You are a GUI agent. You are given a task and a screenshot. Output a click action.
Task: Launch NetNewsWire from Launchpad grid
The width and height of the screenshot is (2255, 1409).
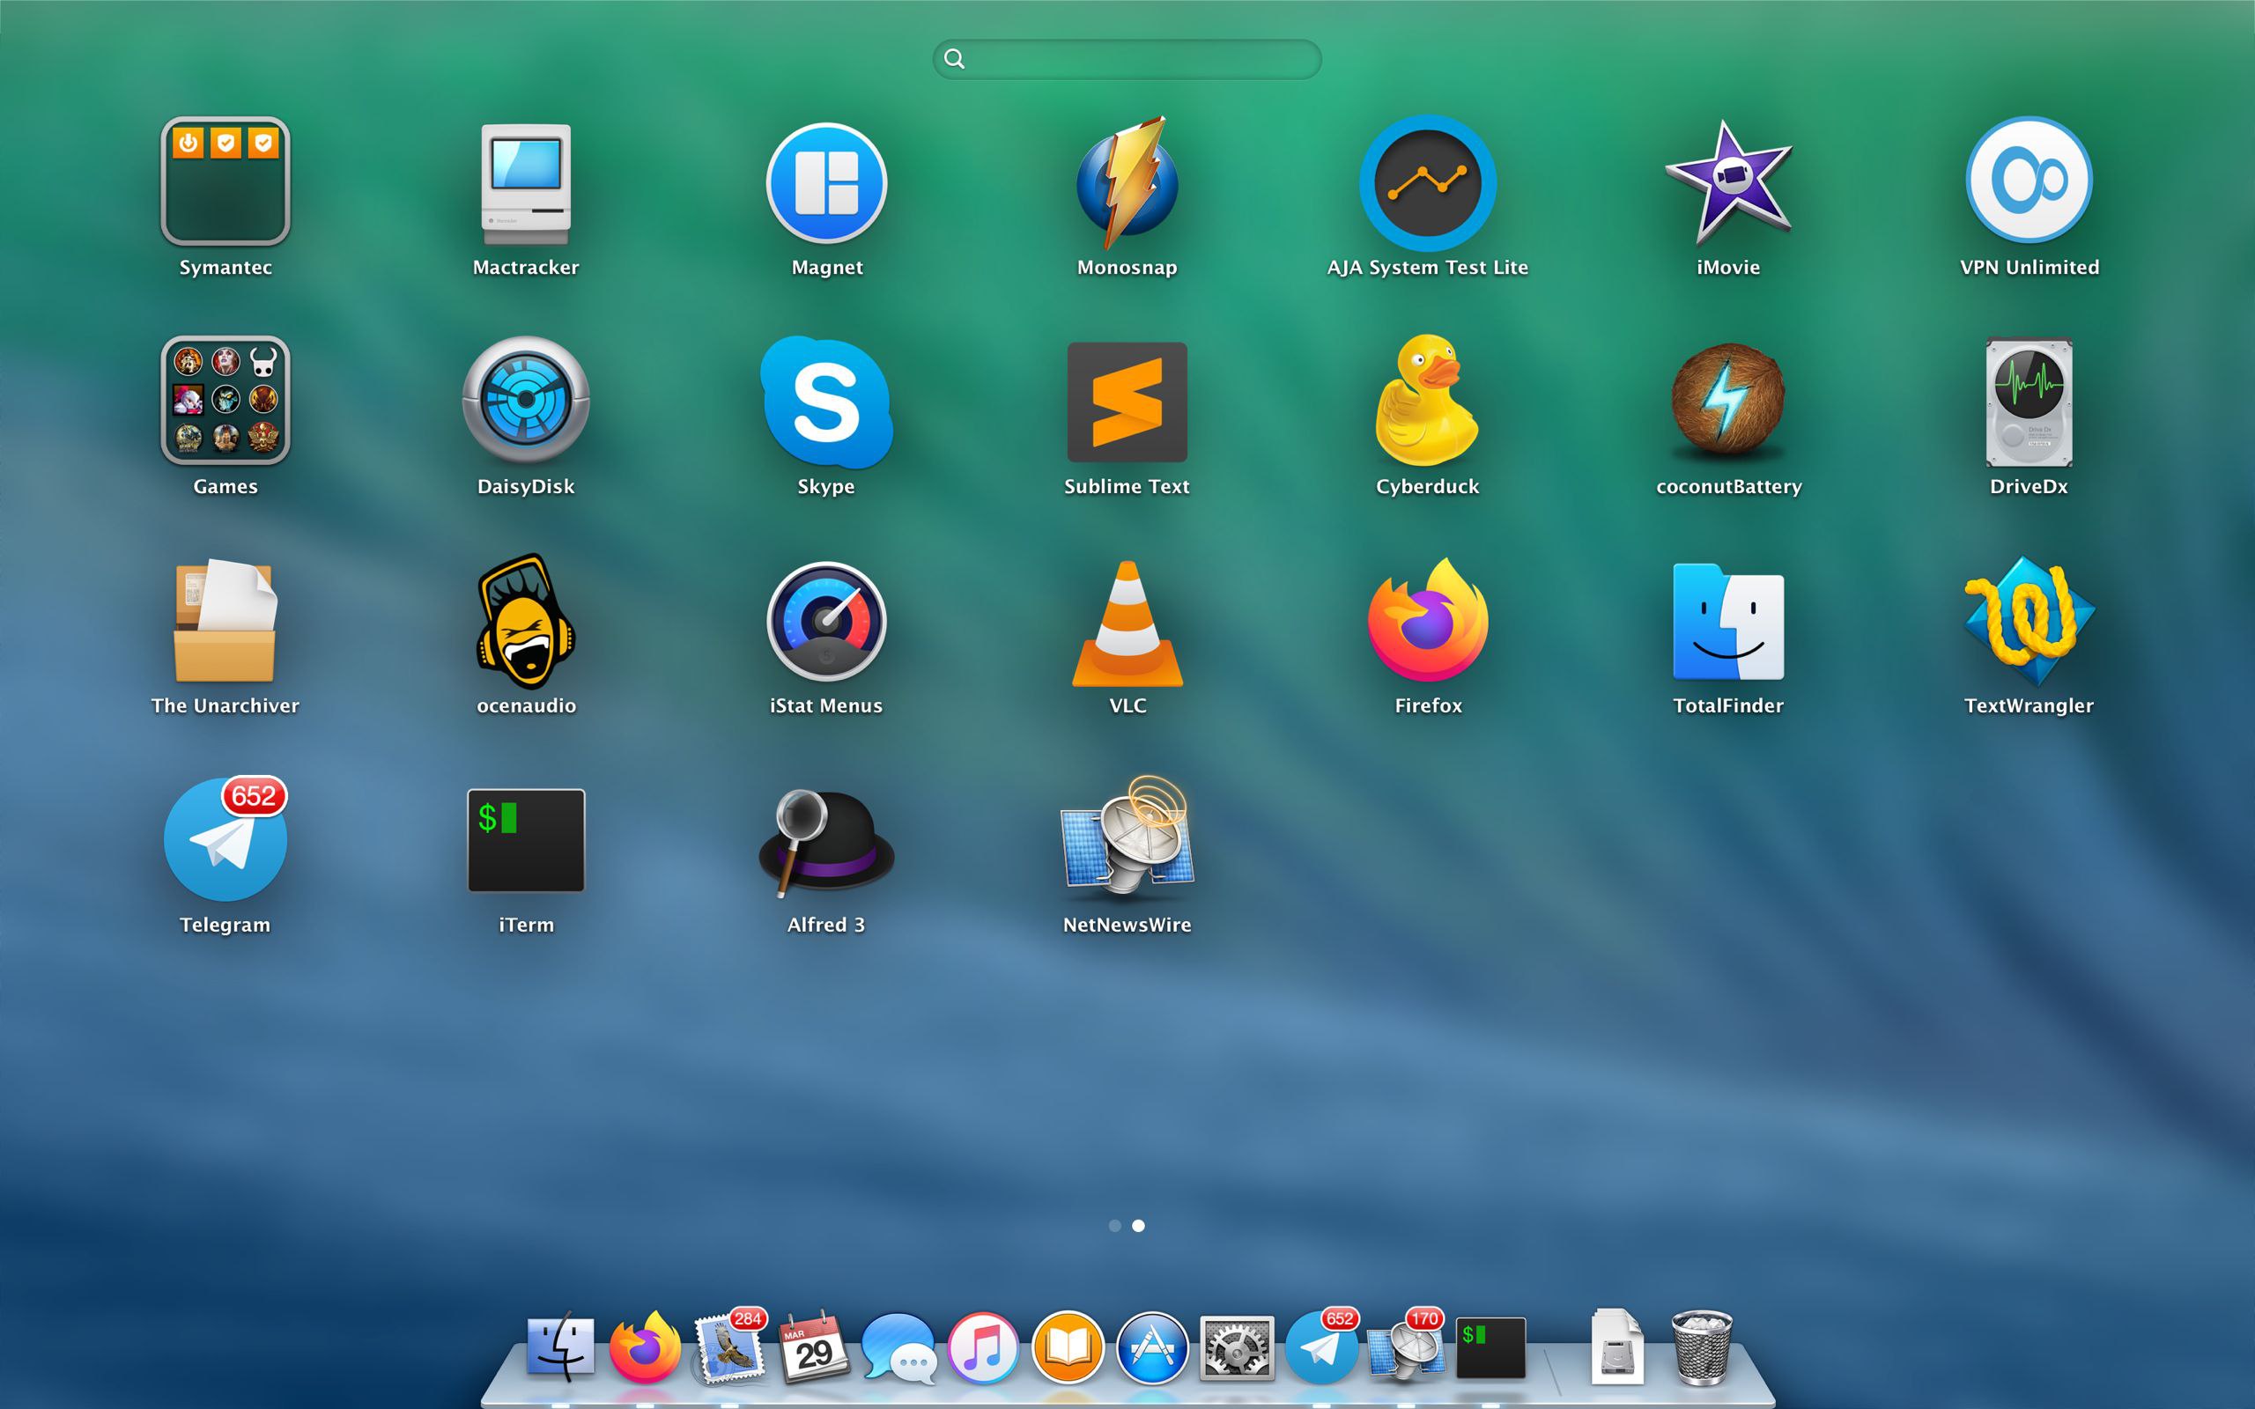pos(1127,837)
